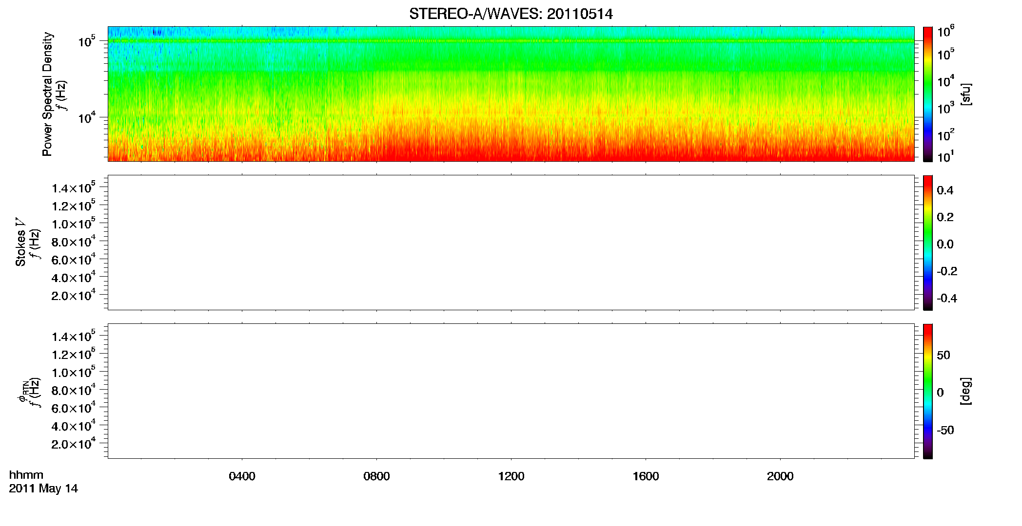
Task: Click the 0800 time axis label
Action: (x=376, y=476)
